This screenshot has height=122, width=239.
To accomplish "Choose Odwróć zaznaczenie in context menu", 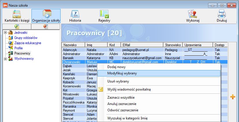I will [x=159, y=110].
